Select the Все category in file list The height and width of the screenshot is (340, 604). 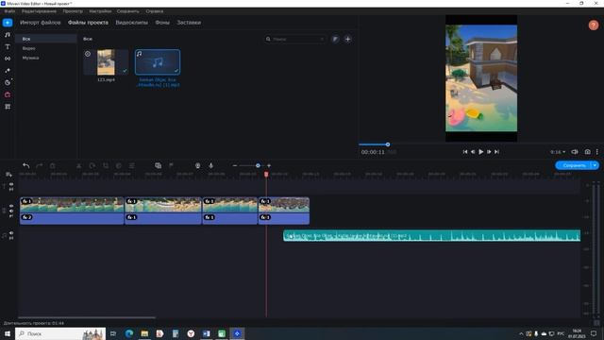[x=46, y=39]
